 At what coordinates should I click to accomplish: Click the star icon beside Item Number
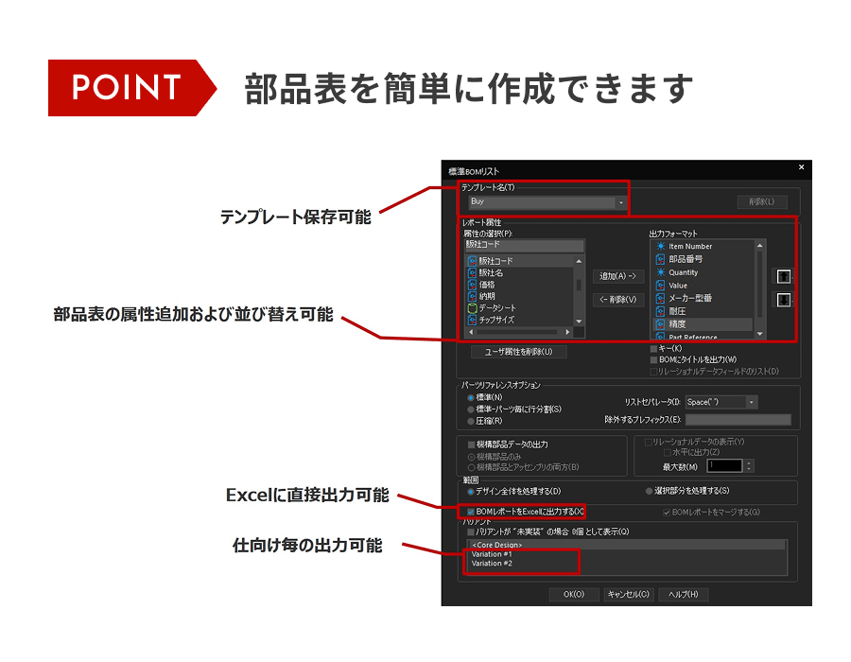pyautogui.click(x=661, y=246)
